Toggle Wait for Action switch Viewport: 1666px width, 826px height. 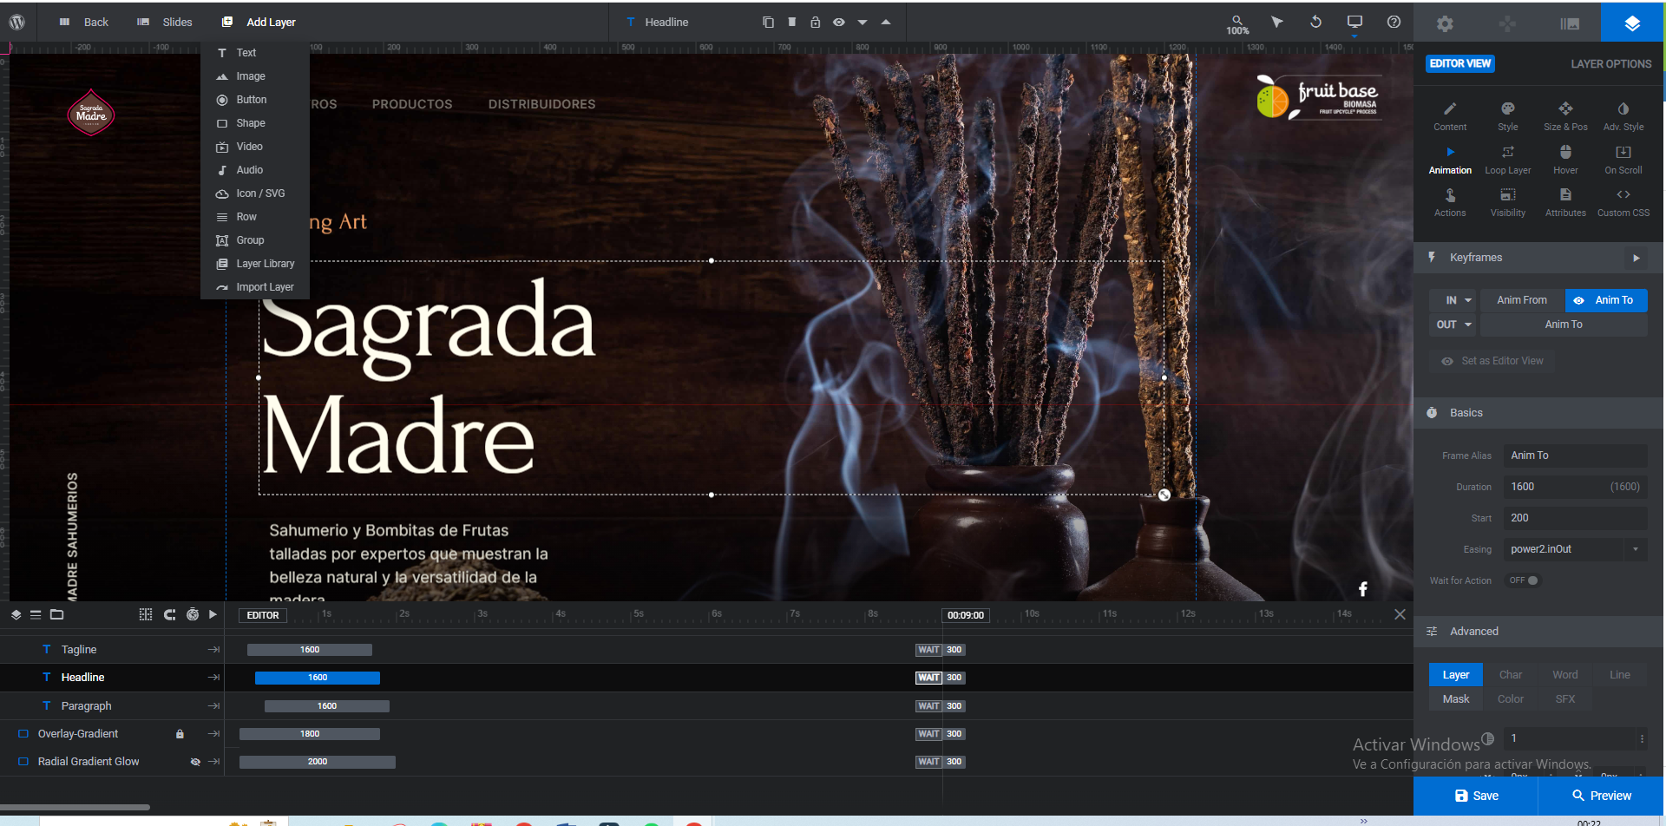pos(1524,580)
